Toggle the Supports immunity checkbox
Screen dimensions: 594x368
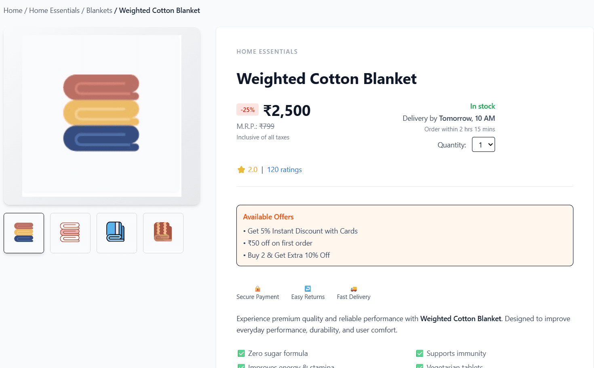click(420, 353)
